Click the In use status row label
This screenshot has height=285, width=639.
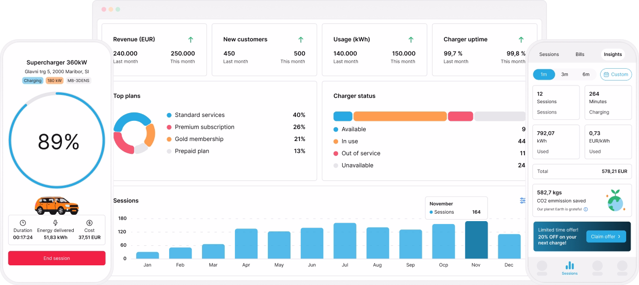tap(350, 141)
